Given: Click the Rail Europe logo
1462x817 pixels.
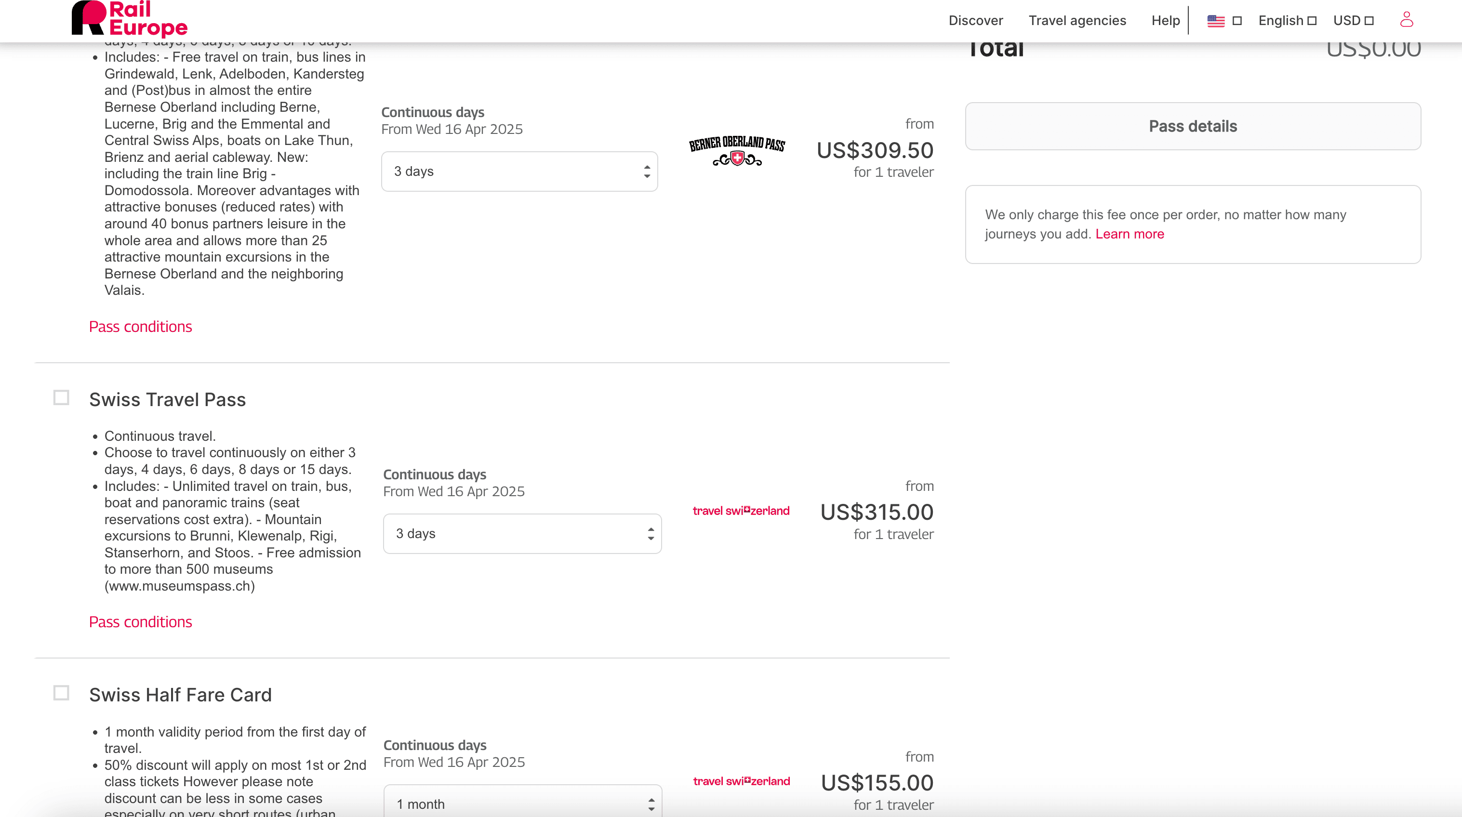Looking at the screenshot, I should pyautogui.click(x=130, y=19).
